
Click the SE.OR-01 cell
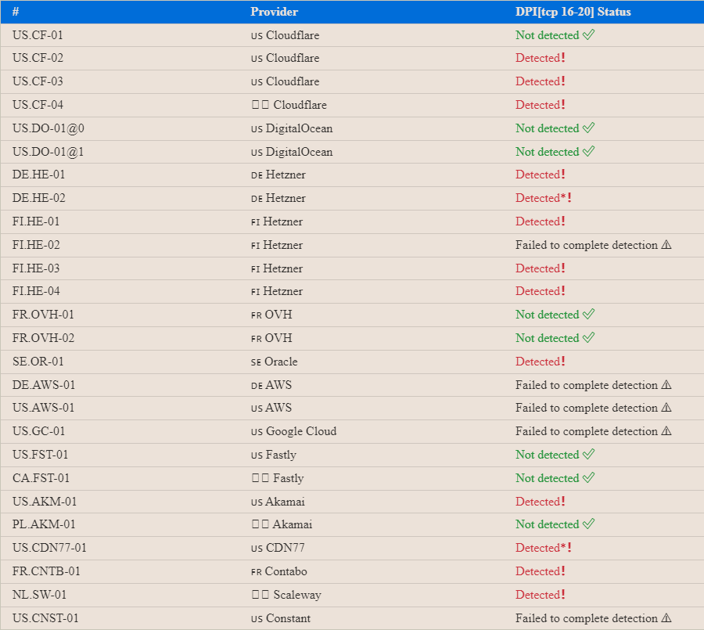point(38,362)
